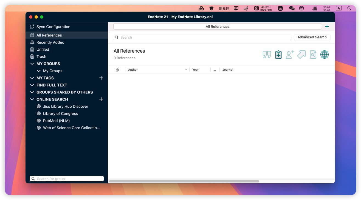This screenshot has height=200, width=361.
Task: Collapse the MY GROUPS section
Action: [x=32, y=64]
